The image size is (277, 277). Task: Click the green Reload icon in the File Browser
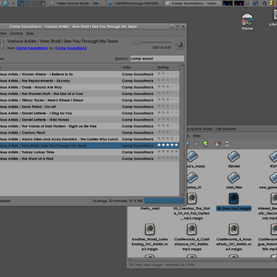coord(205,144)
